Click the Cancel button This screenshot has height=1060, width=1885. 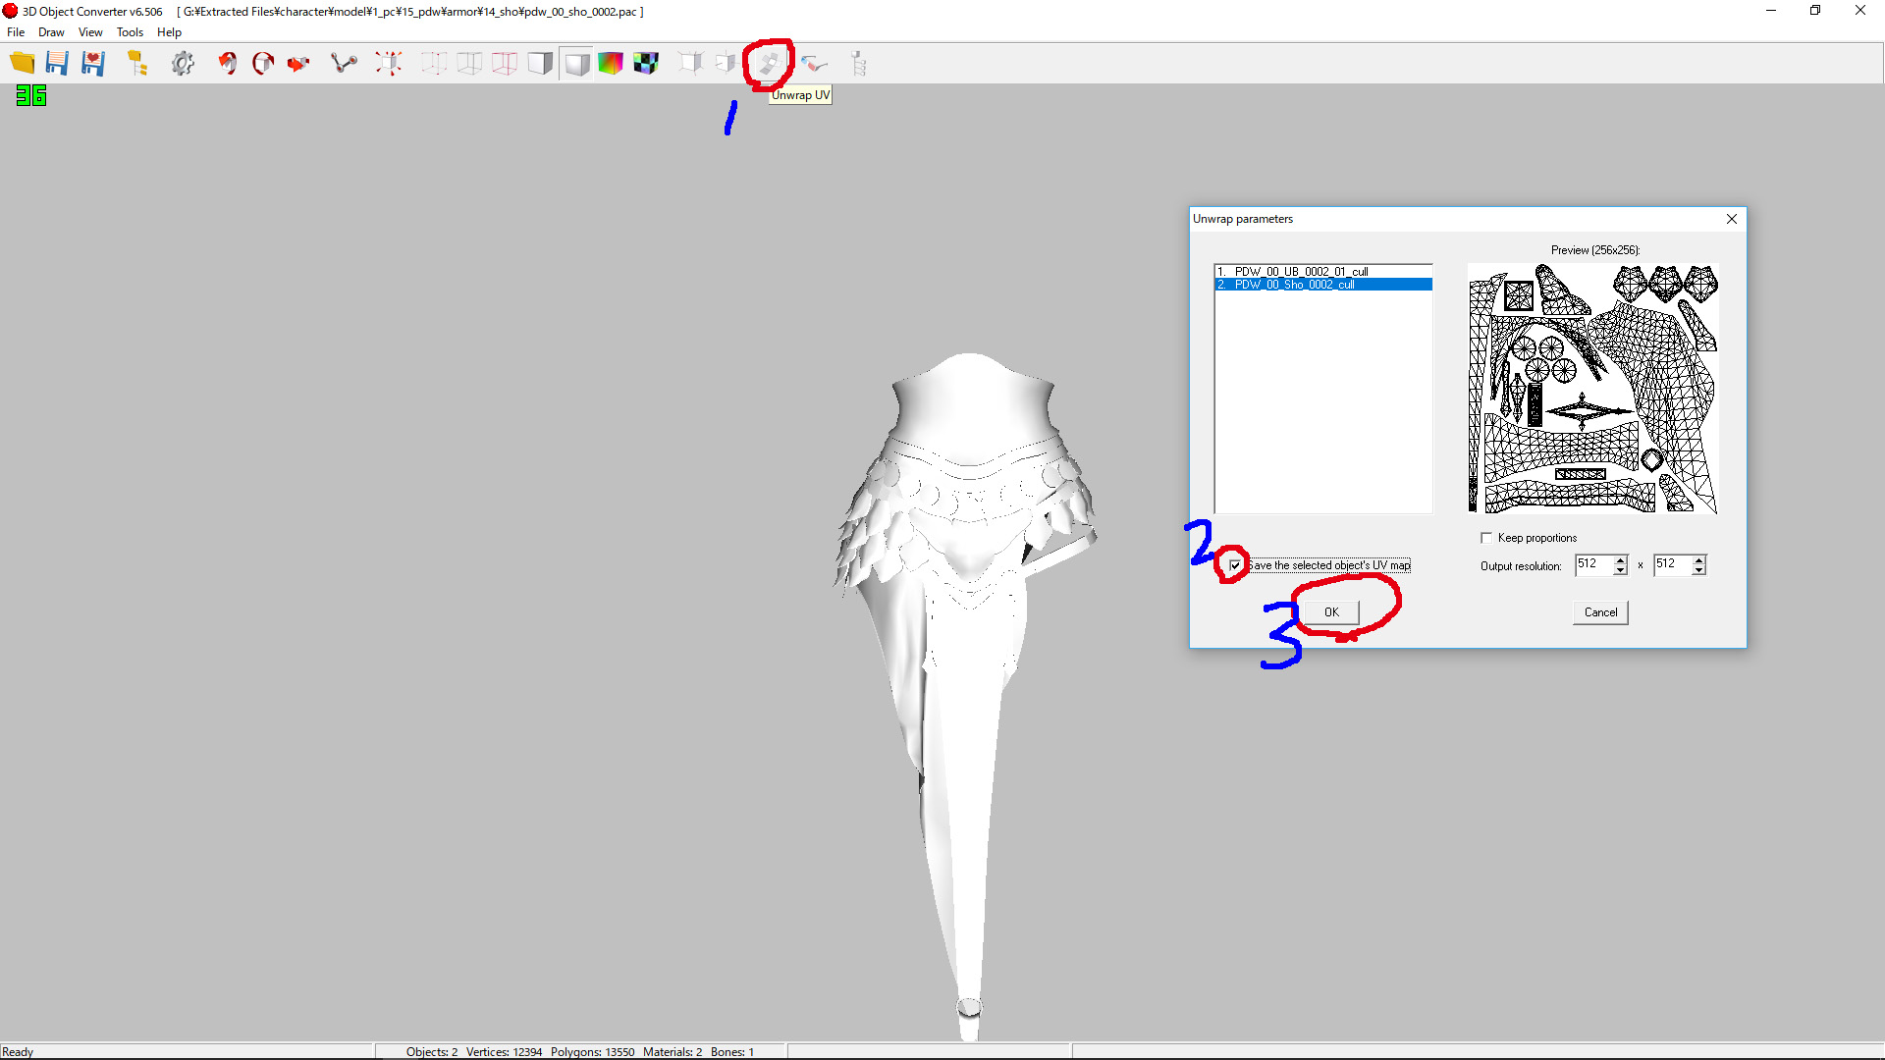pyautogui.click(x=1600, y=612)
